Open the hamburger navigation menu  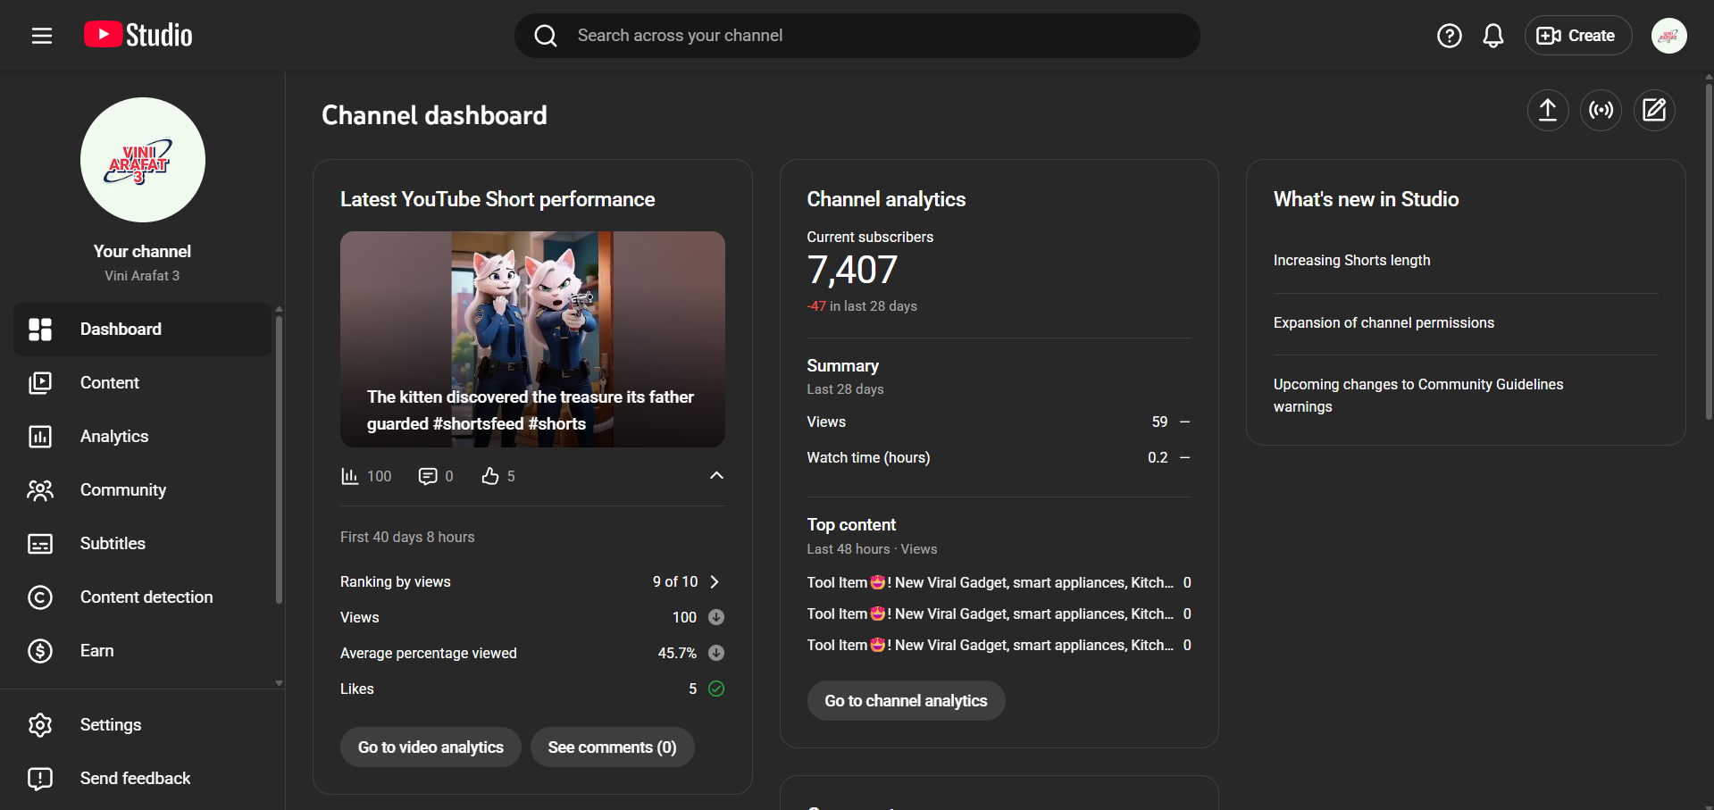click(x=42, y=36)
